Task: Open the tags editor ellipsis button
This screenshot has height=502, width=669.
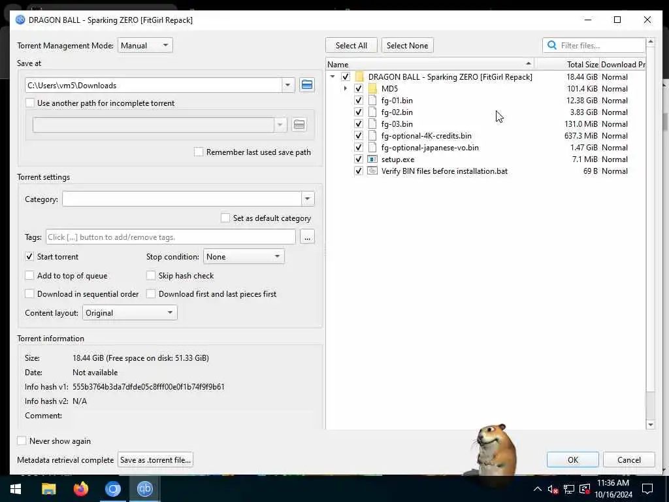Action: point(307,237)
